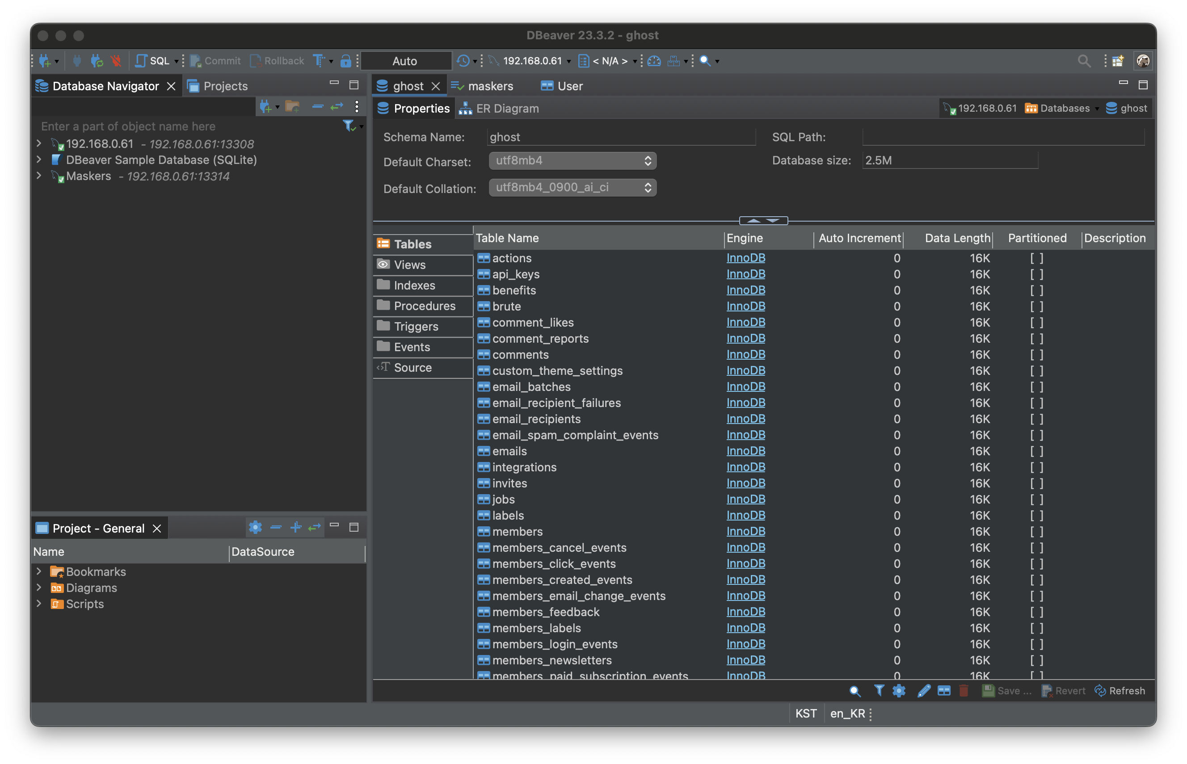Click the bottom filter funnel icon
This screenshot has height=764, width=1187.
[x=879, y=691]
